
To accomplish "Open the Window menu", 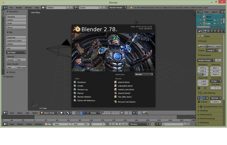I will coord(28,7).
